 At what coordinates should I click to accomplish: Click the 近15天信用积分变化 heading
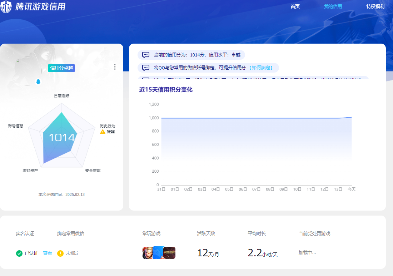[x=166, y=90]
